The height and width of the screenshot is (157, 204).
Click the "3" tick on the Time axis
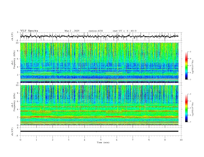coord(69,140)
